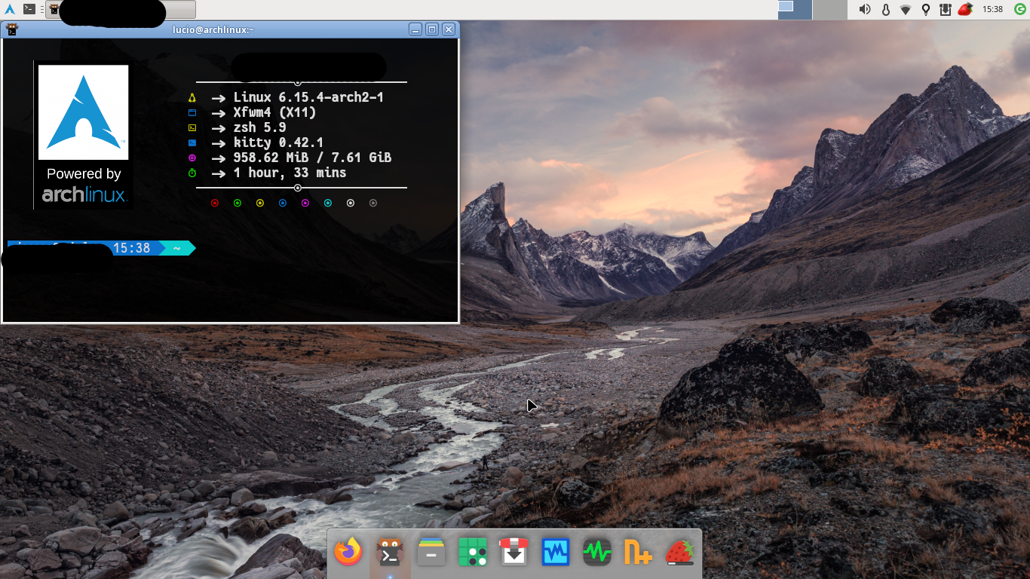Click the yellow color dot in fetch palette
This screenshot has width=1030, height=579.
point(260,203)
